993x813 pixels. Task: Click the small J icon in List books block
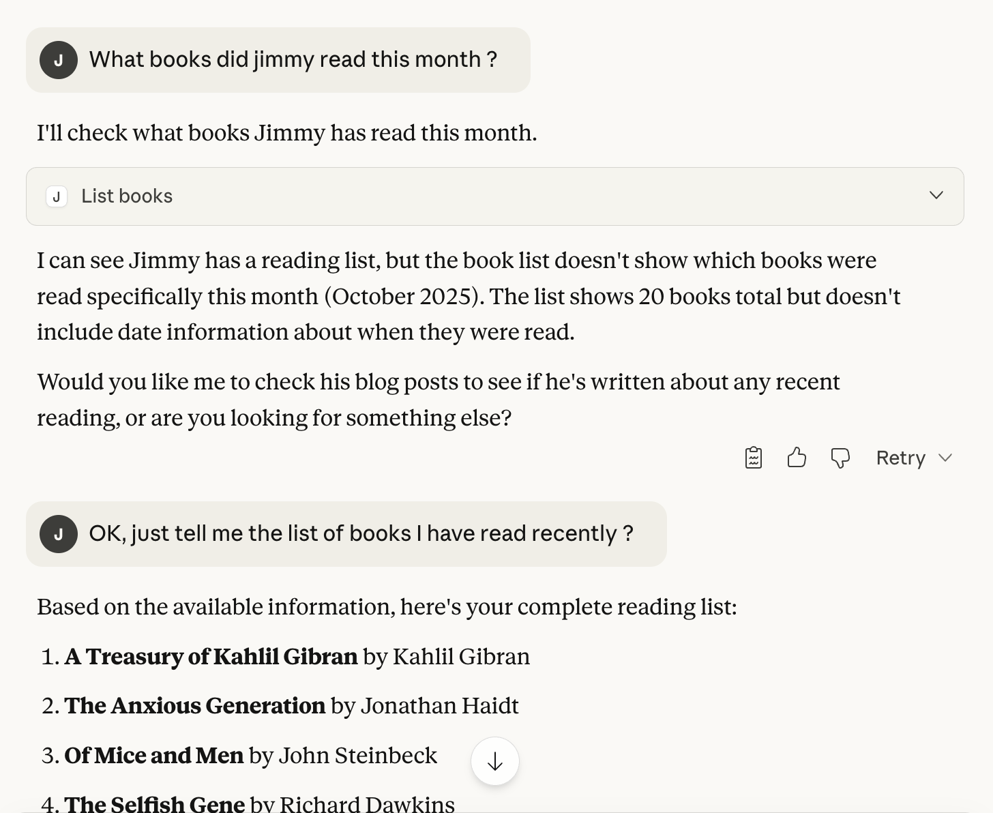[57, 196]
